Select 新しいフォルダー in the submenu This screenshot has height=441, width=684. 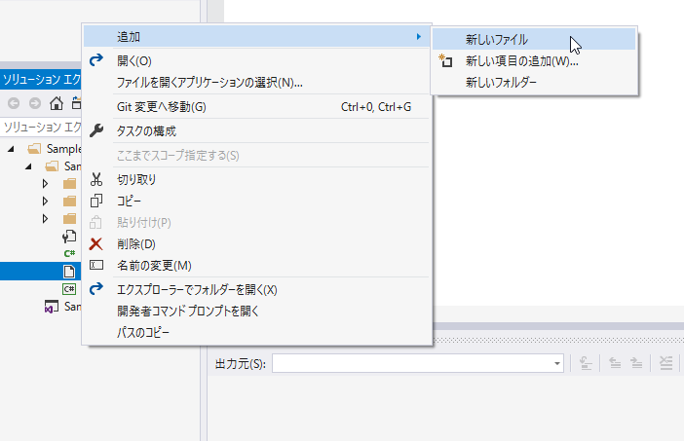pyautogui.click(x=534, y=82)
